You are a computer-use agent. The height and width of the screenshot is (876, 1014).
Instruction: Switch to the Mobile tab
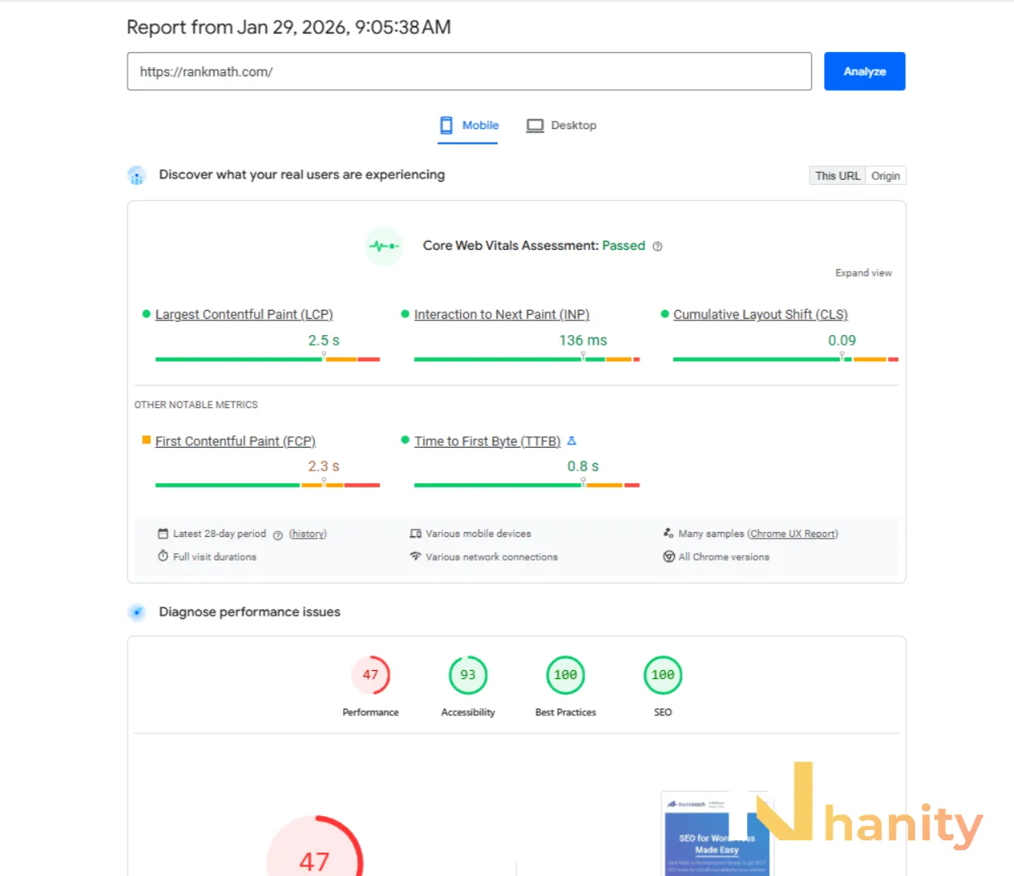coord(469,126)
